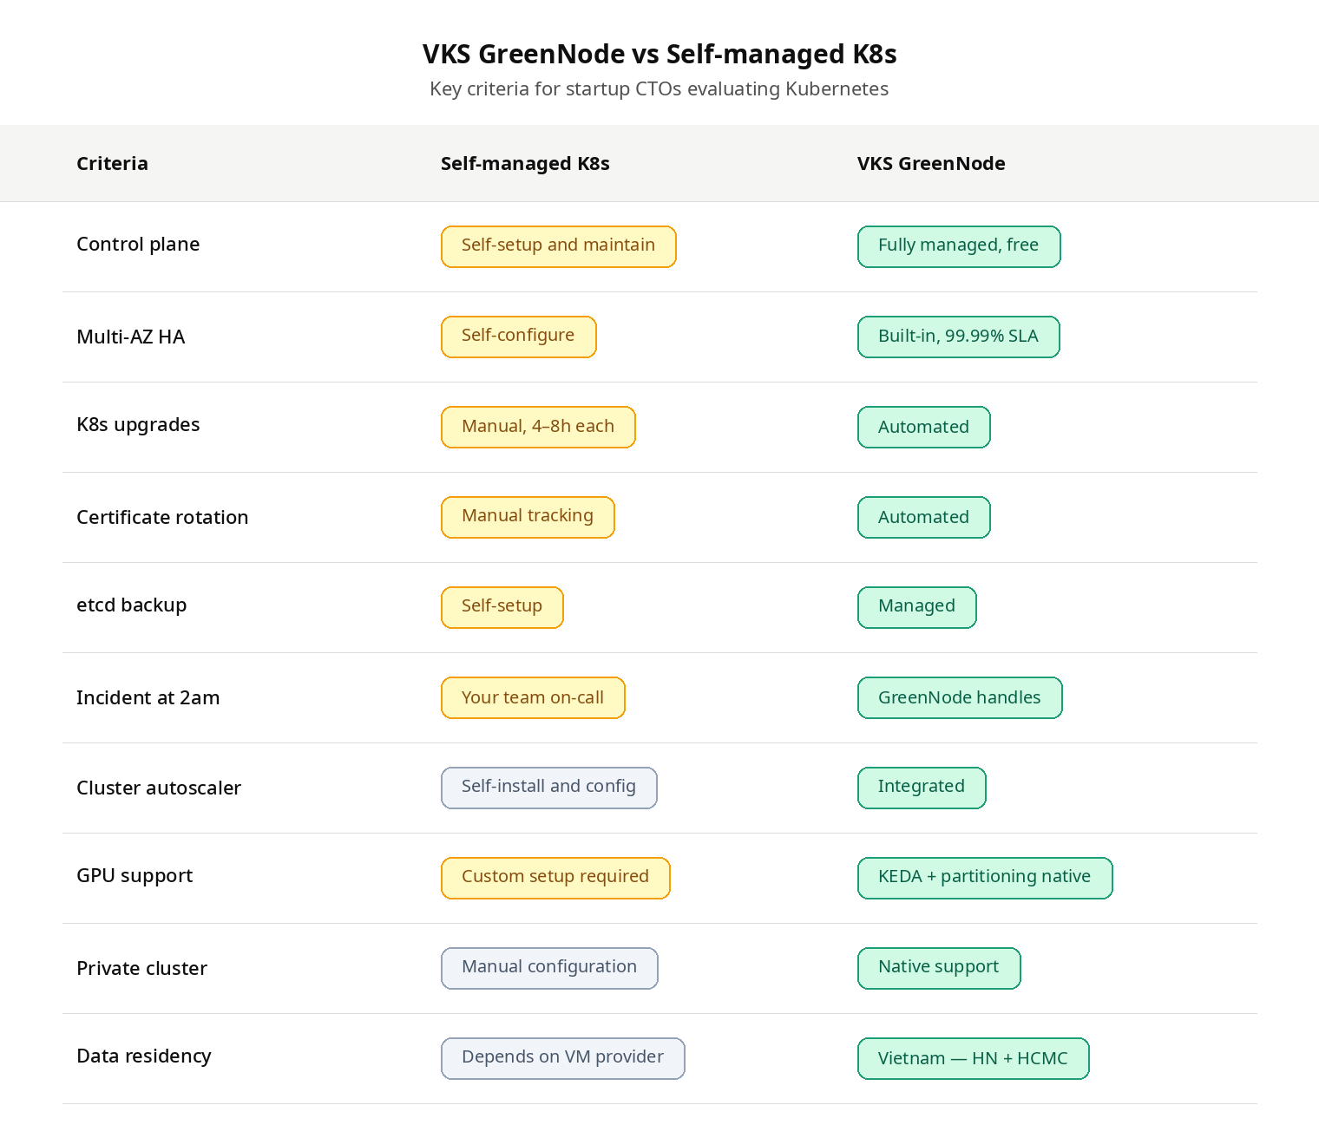
Task: Click the subtitle about startup CTOs evaluating Kubernetes
Action: 659,89
